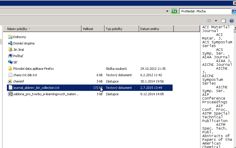Click 'ASTM Special' text in the preview pane

pos(216,113)
